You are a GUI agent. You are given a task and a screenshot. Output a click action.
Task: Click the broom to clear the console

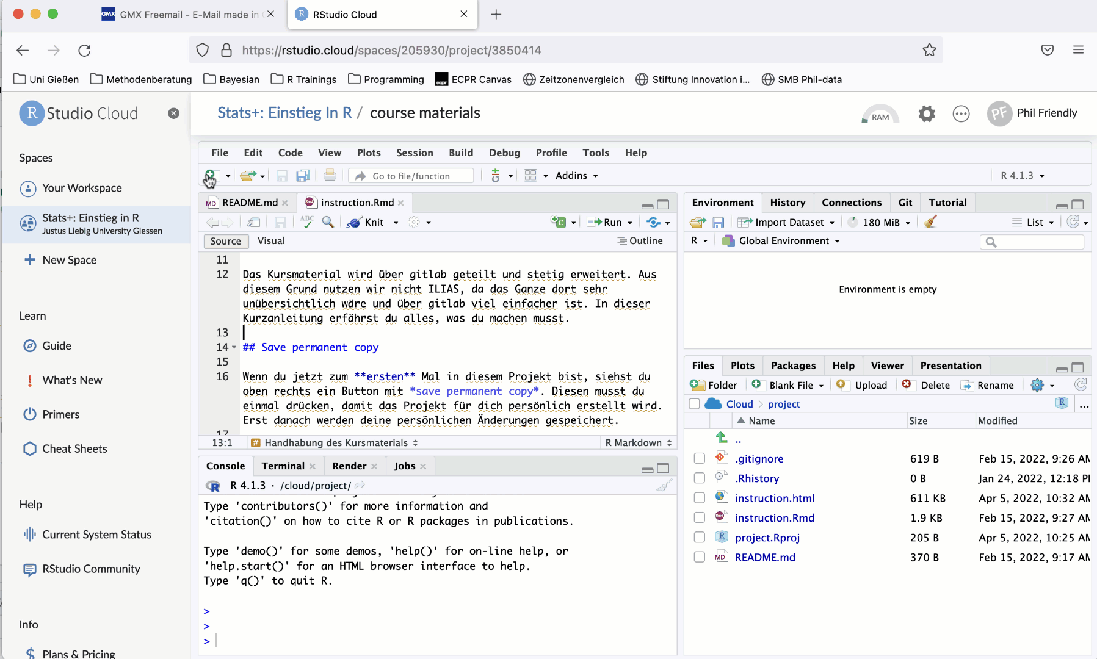[664, 486]
